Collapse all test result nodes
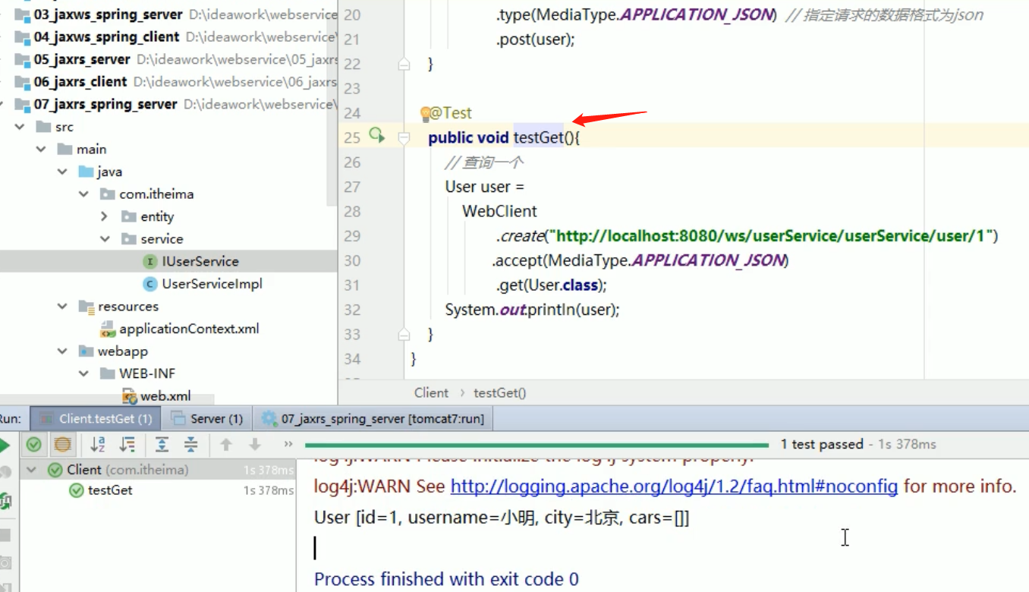The height and width of the screenshot is (592, 1029). pyautogui.click(x=191, y=445)
